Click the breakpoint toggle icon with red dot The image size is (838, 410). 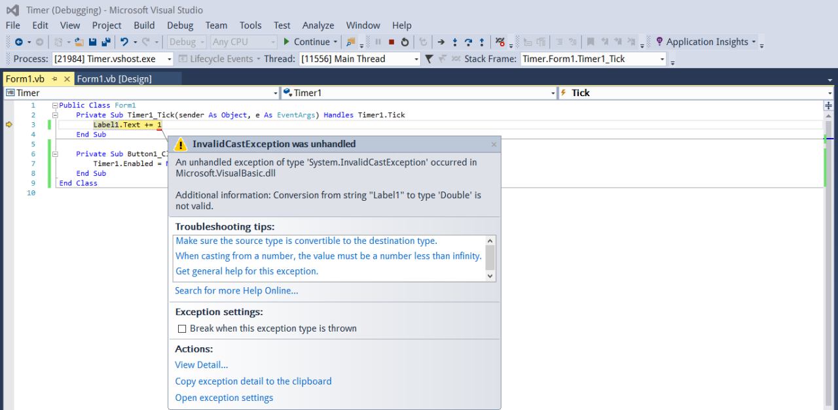point(501,42)
